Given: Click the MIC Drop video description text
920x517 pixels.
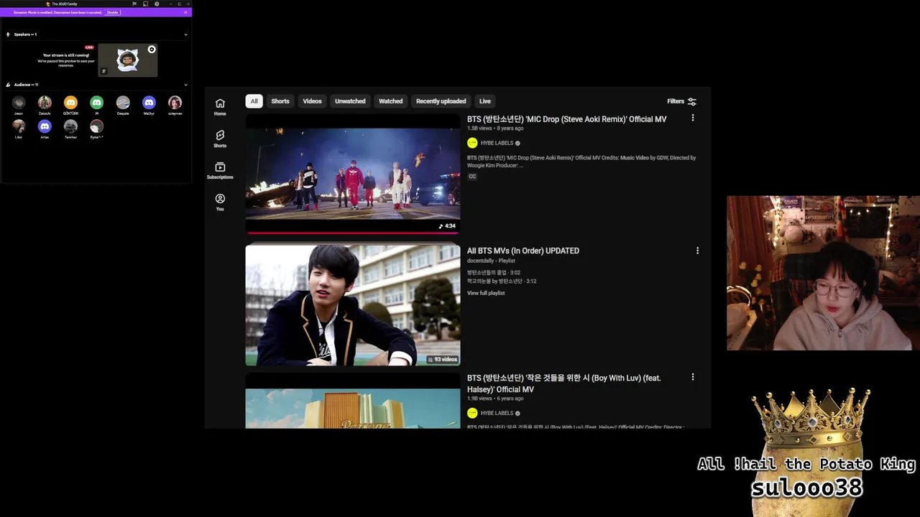Looking at the screenshot, I should point(581,162).
